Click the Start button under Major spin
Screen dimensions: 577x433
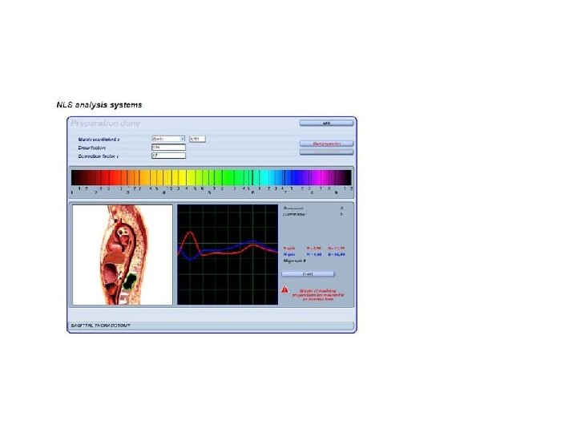308,274
